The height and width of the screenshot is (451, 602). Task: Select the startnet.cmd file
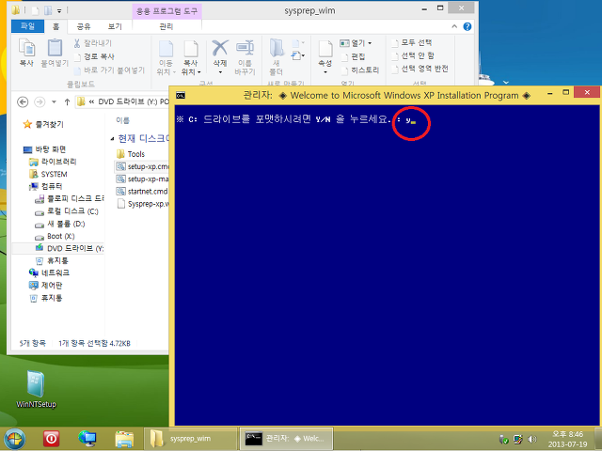pos(142,192)
